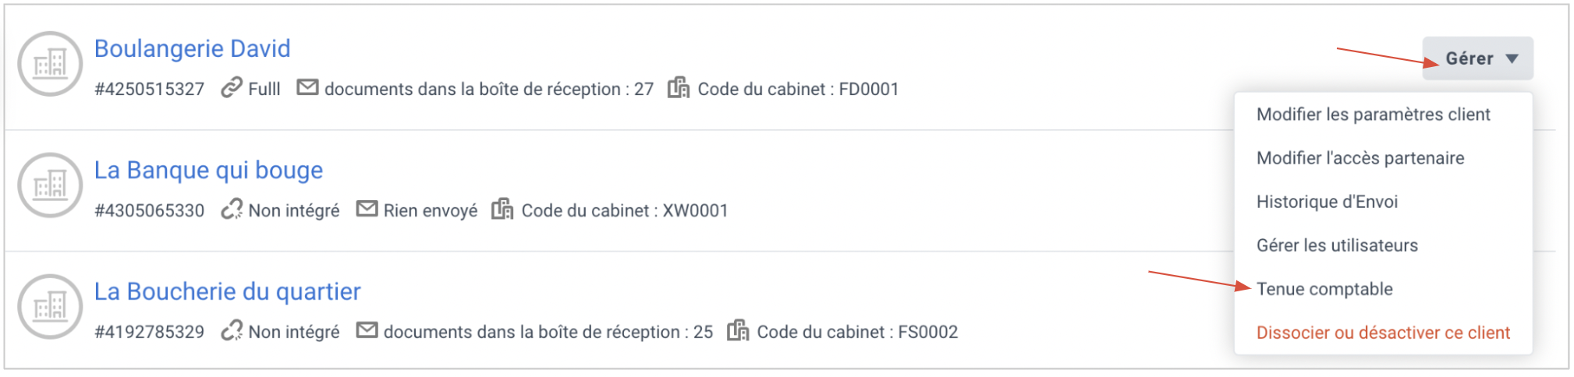1574x377 pixels.
Task: Click the cabinet icon beside code FS0002
Action: pos(738,331)
